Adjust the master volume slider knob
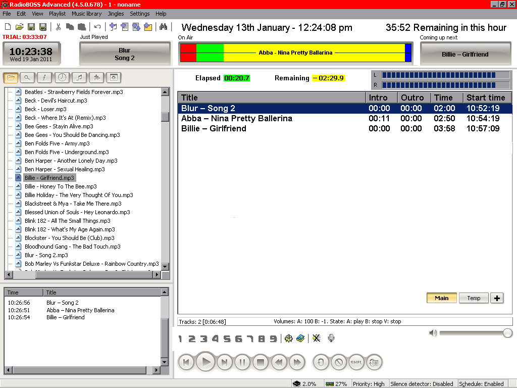This screenshot has width=517, height=388. click(x=507, y=333)
